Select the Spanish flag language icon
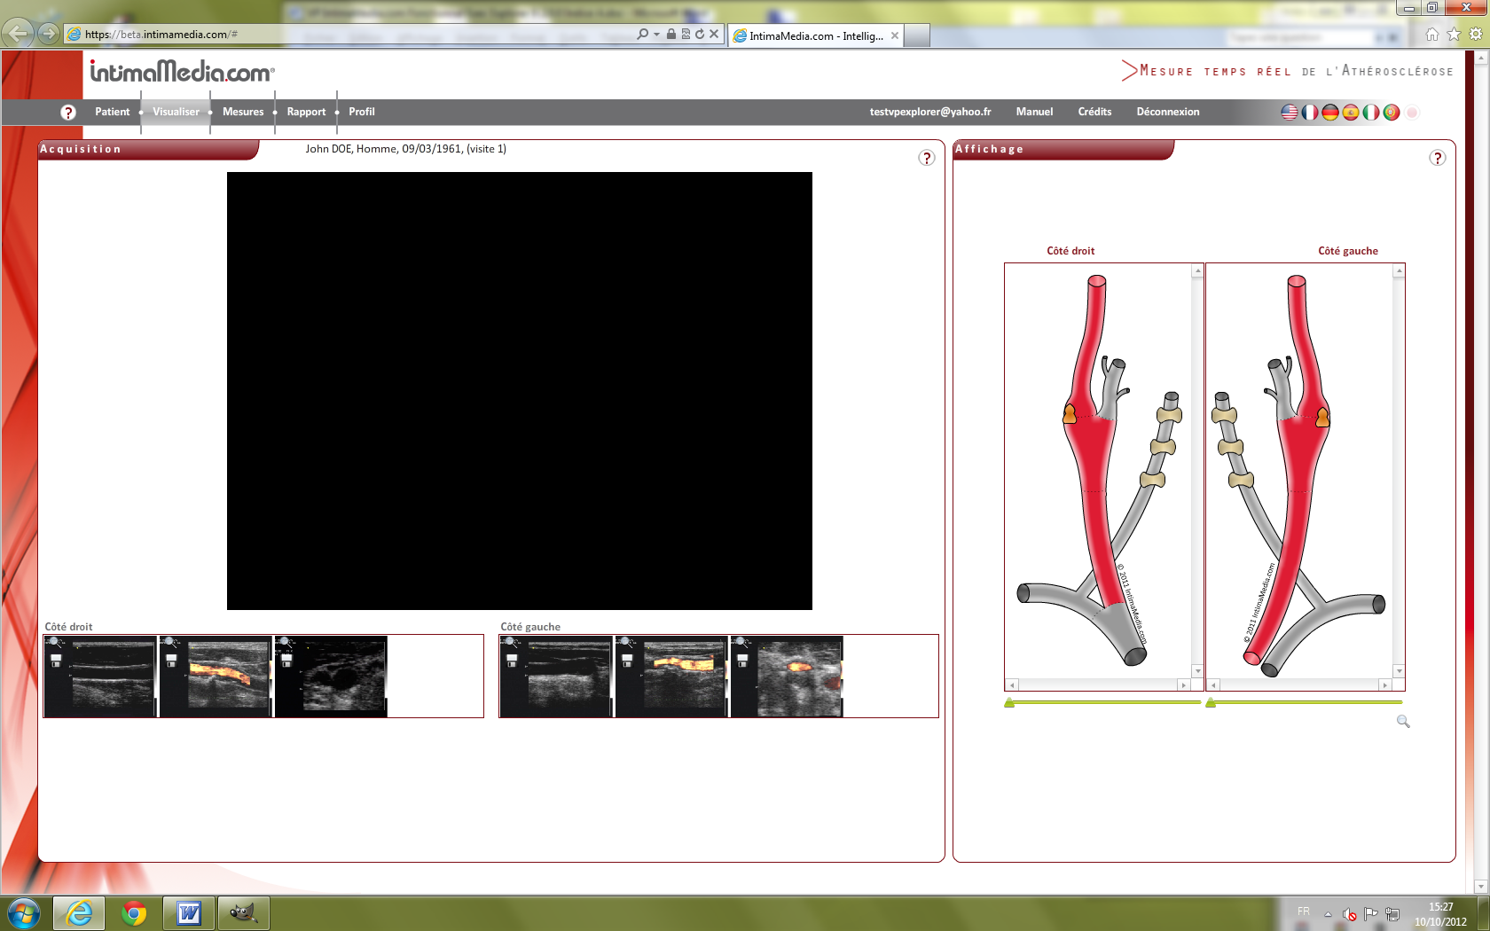 1350,113
